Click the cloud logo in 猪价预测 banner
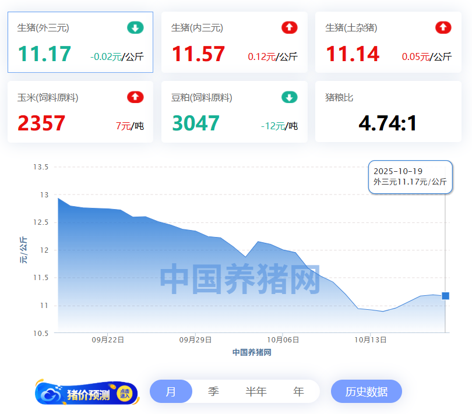 [x=52, y=395]
